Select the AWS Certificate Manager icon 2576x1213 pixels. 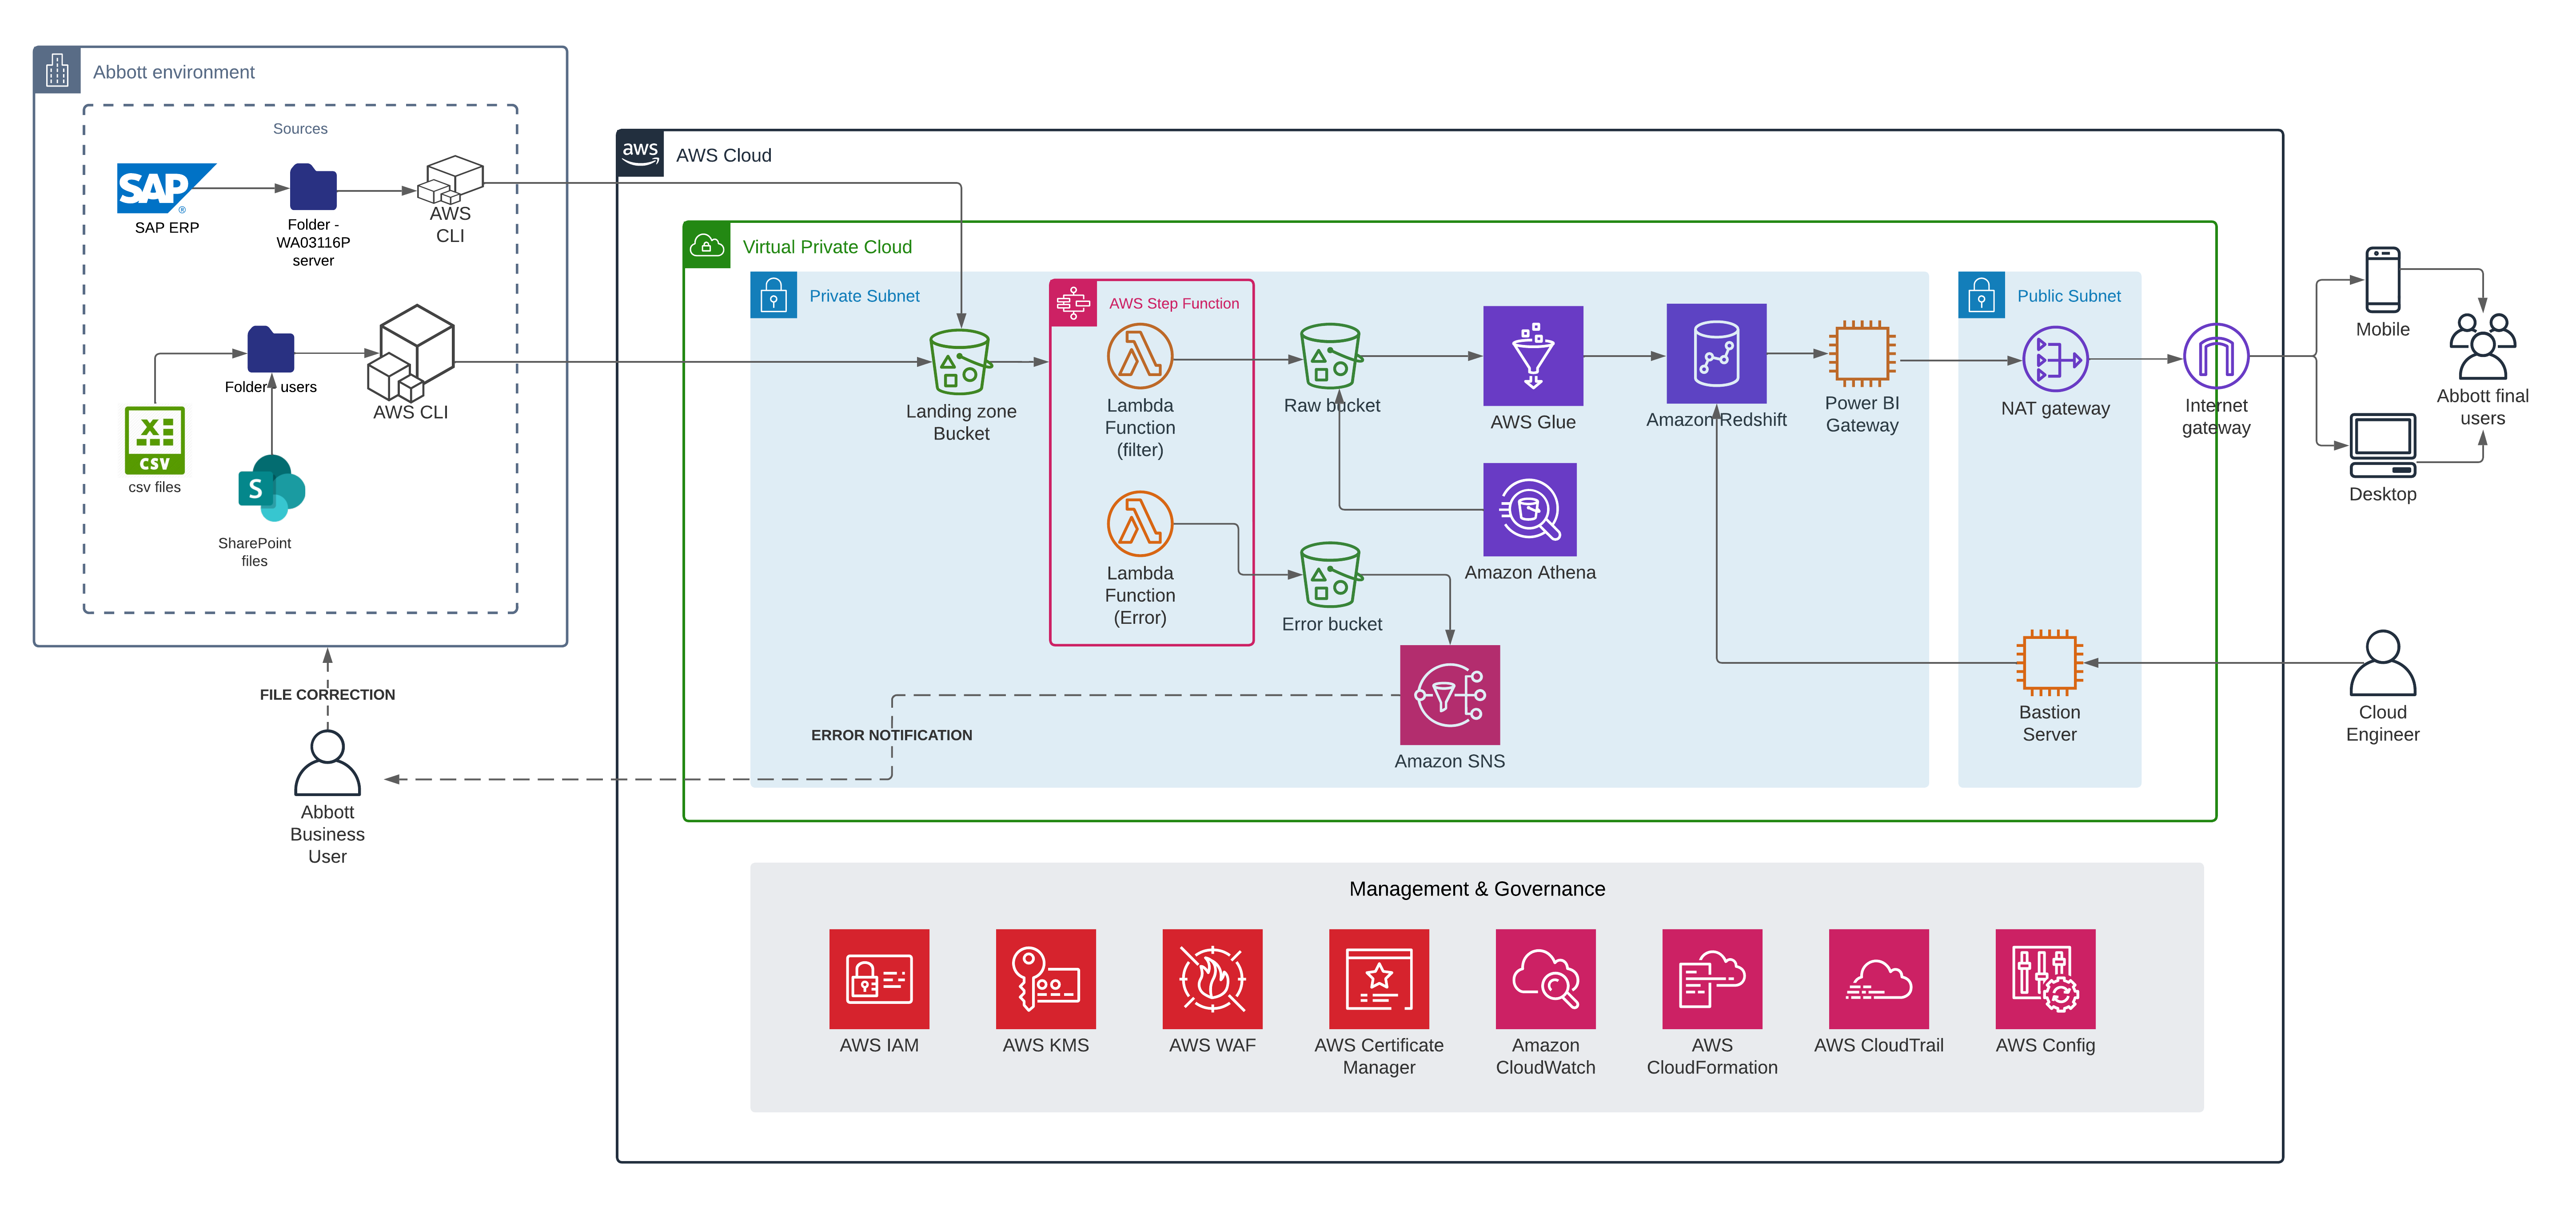1379,979
